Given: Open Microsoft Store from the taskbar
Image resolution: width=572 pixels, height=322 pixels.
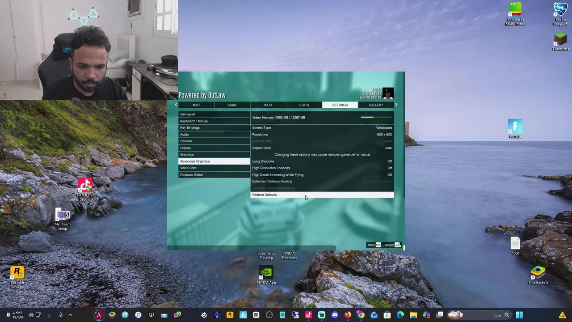Looking at the screenshot, I should [x=387, y=315].
